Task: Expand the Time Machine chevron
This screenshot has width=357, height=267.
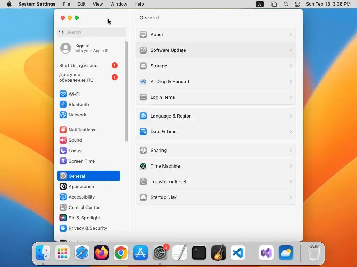Action: pos(291,166)
